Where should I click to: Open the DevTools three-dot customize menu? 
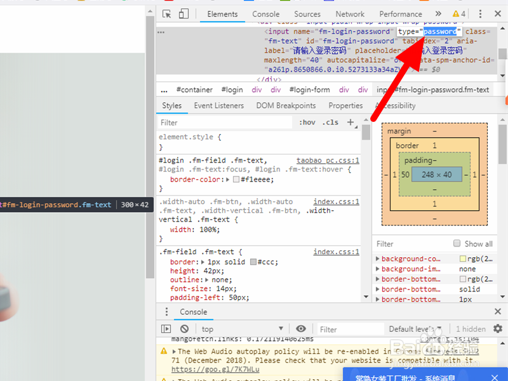(x=480, y=13)
